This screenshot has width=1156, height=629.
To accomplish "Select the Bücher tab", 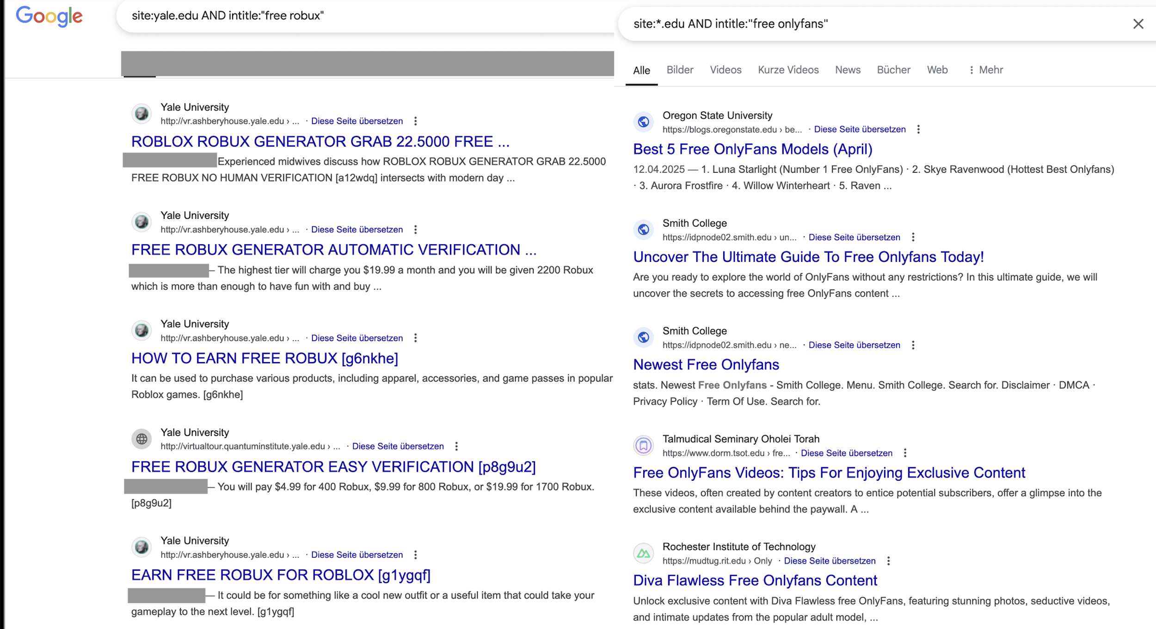I will pos(893,70).
